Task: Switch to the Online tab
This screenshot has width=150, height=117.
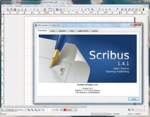Action: pos(72,31)
